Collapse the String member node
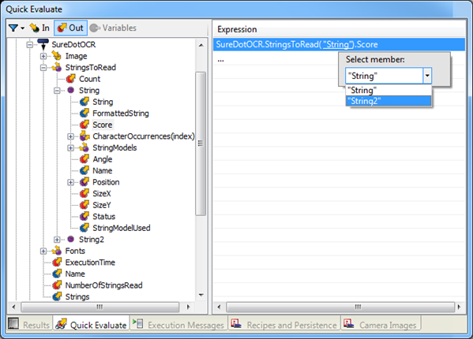 coord(57,91)
